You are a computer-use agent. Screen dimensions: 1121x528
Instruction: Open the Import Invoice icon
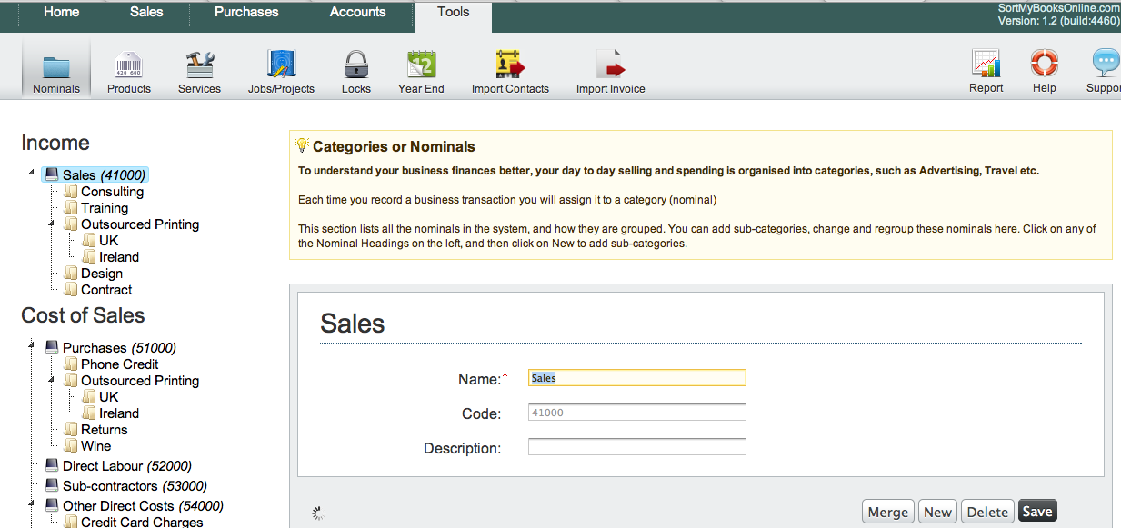(x=610, y=66)
